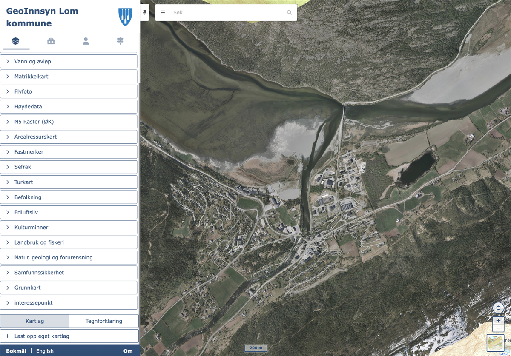Open the toolbox tab icon
The height and width of the screenshot is (356, 511).
[x=51, y=41]
